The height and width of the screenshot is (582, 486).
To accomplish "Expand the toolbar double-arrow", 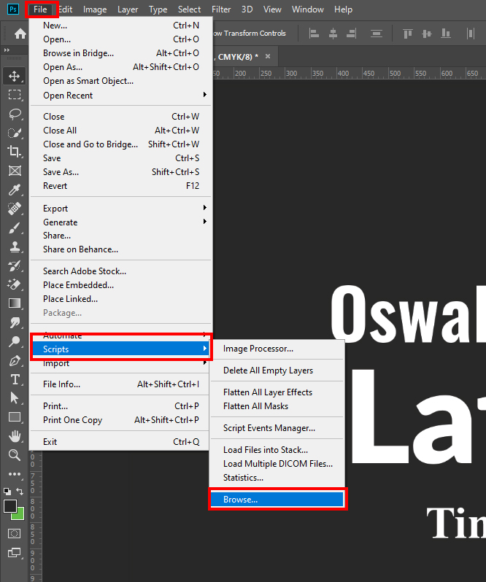I will click(7, 50).
